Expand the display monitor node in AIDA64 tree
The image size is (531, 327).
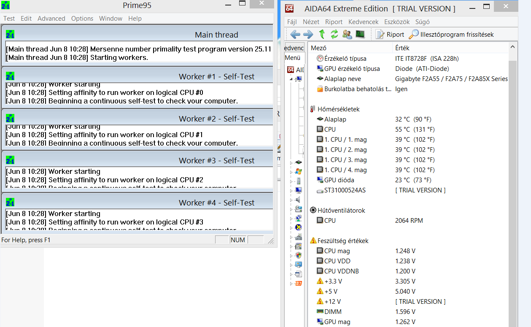[x=291, y=190]
